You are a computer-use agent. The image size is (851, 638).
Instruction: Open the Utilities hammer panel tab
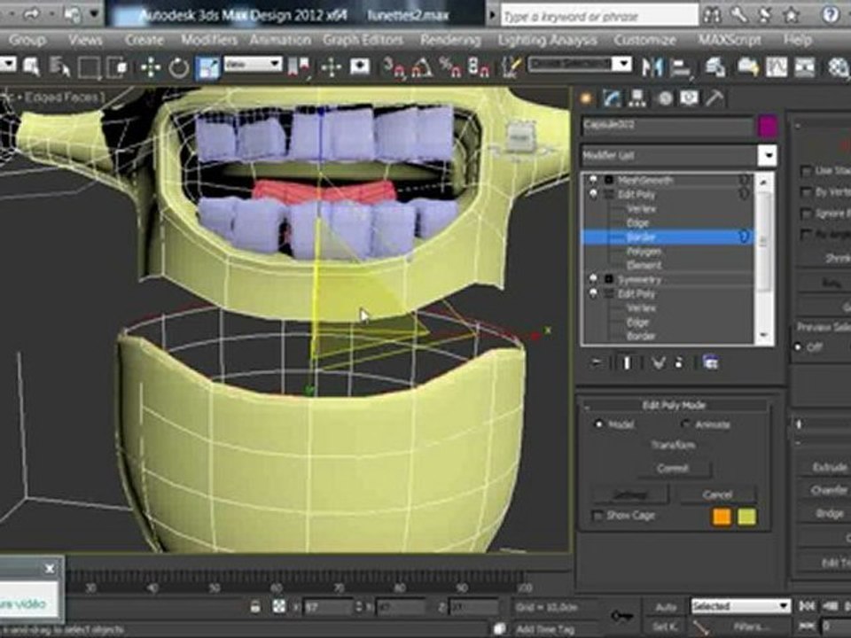[714, 98]
